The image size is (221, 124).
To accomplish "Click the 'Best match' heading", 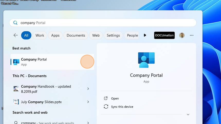I will tap(21, 48).
